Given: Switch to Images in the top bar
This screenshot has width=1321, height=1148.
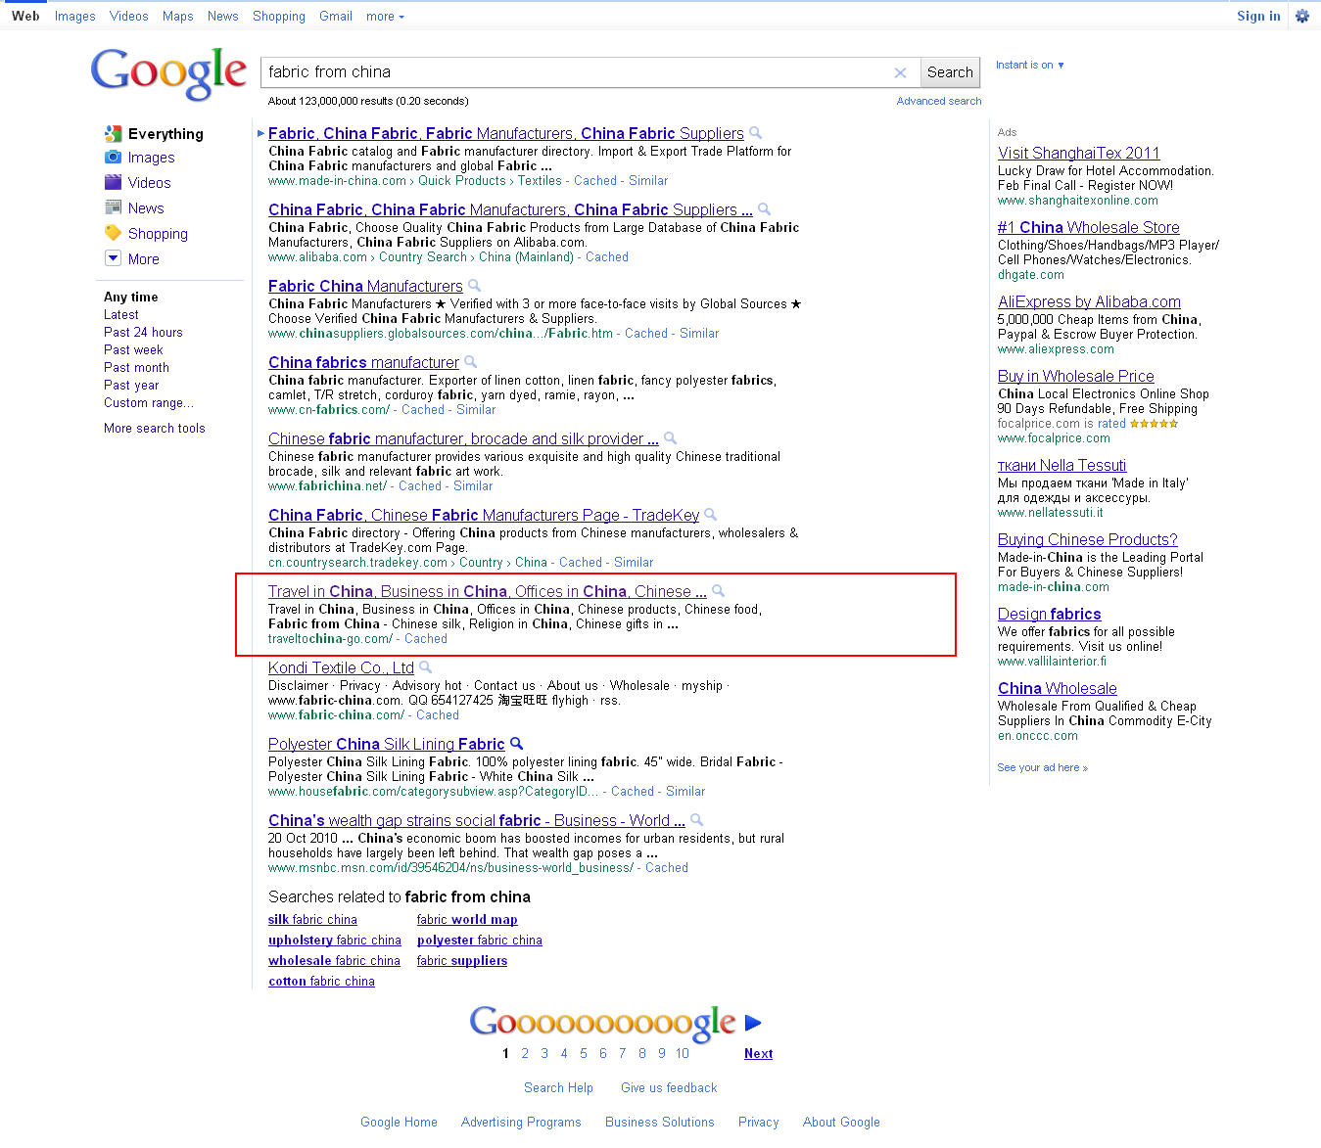Looking at the screenshot, I should point(75,17).
